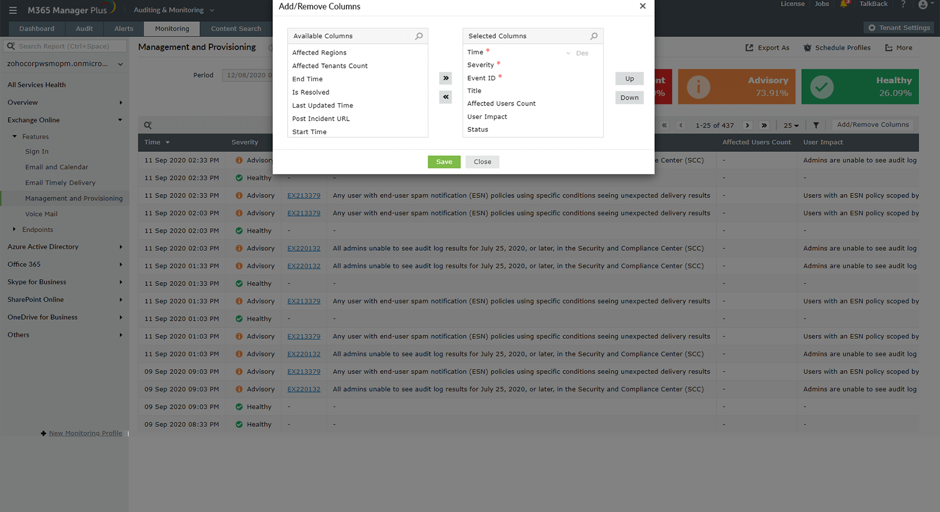Click the Export As button
This screenshot has width=940, height=512.
point(767,48)
